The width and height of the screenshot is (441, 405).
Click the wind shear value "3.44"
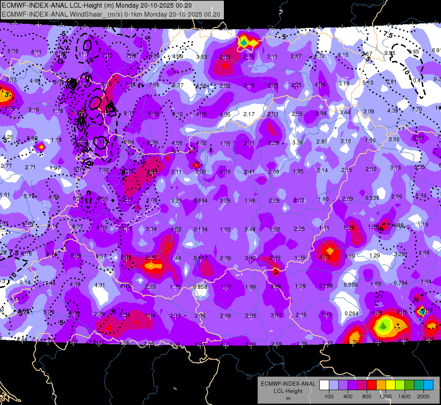tap(345, 112)
